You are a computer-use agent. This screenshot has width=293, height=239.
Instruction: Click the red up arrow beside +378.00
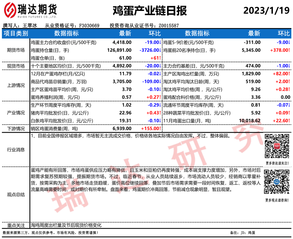click(x=289, y=50)
